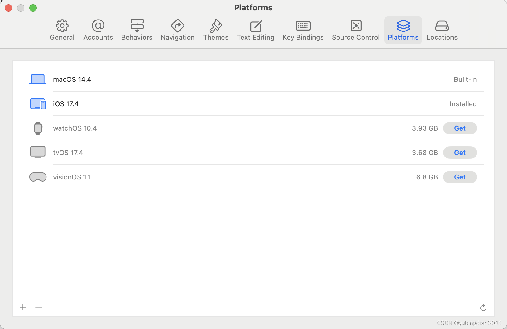Switch to the Navigation tab label
The height and width of the screenshot is (329, 507).
point(177,37)
